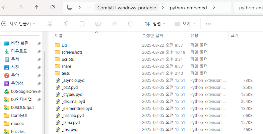
Task: Open the 보기 (View) dropdown
Action: [x=185, y=24]
